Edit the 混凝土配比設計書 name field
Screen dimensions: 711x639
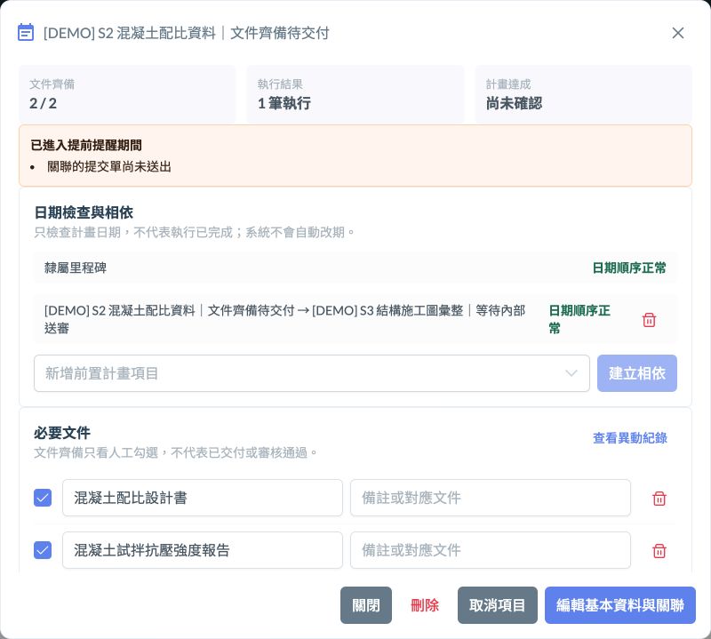[x=203, y=498]
